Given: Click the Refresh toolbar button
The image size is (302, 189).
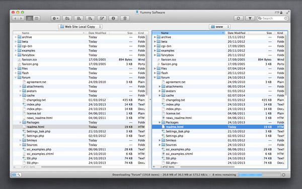Looking at the screenshot, I should pyautogui.click(x=238, y=18).
